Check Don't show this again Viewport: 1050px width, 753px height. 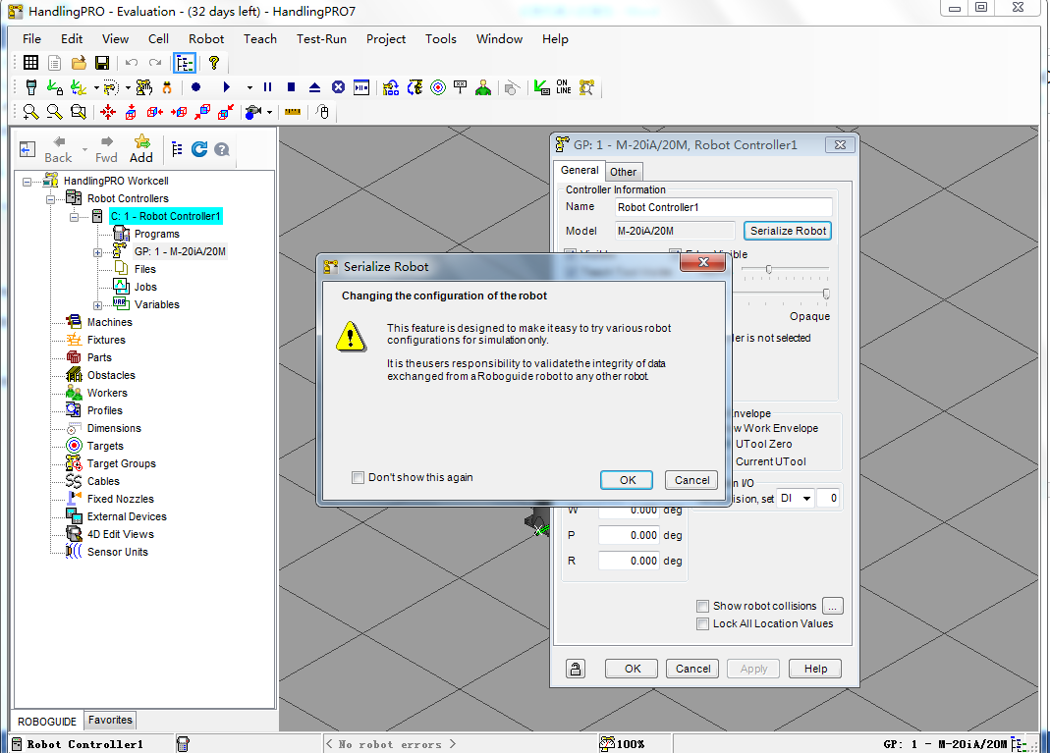point(359,477)
